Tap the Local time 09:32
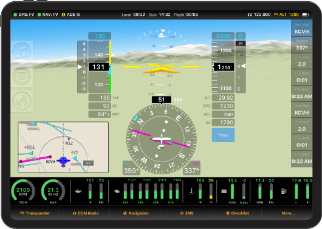Image resolution: width=322 pixels, height=229 pixels. click(133, 15)
